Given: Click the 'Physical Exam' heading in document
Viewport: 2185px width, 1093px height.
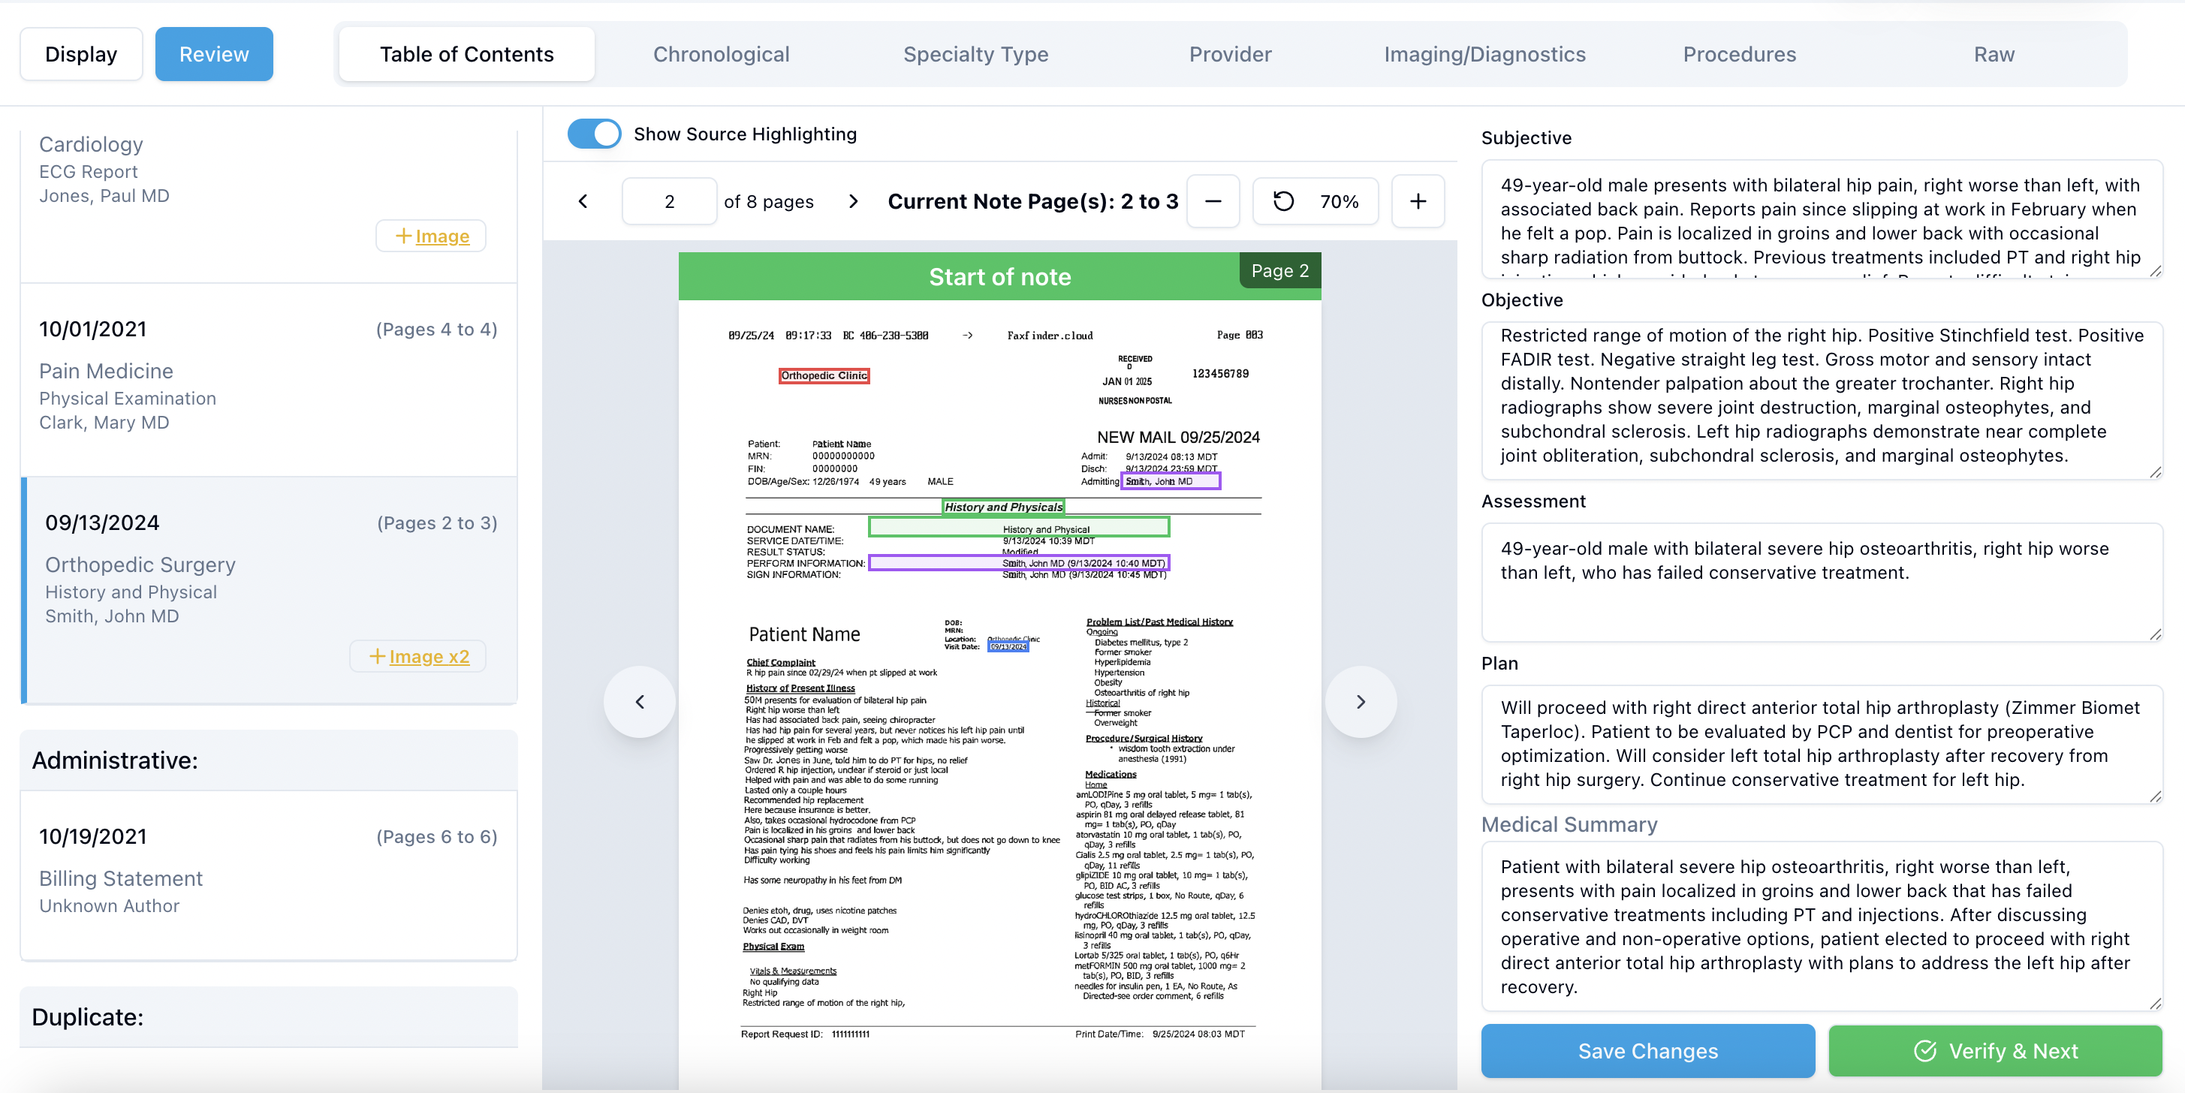Looking at the screenshot, I should tap(773, 947).
